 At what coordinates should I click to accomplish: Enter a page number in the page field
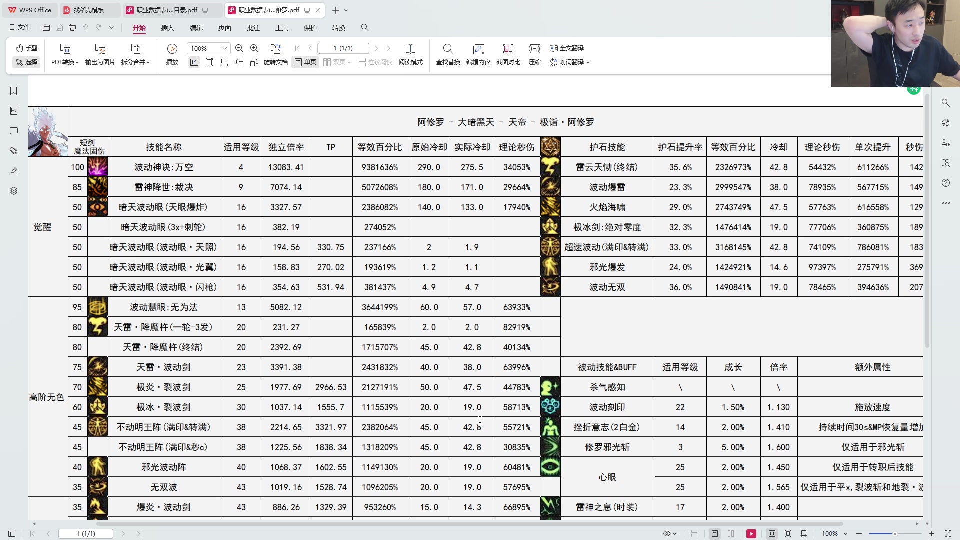tap(343, 48)
